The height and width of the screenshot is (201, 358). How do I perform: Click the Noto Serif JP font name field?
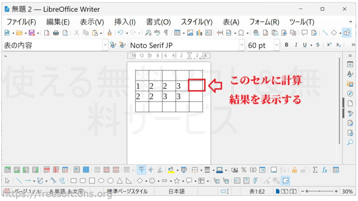[x=184, y=45]
